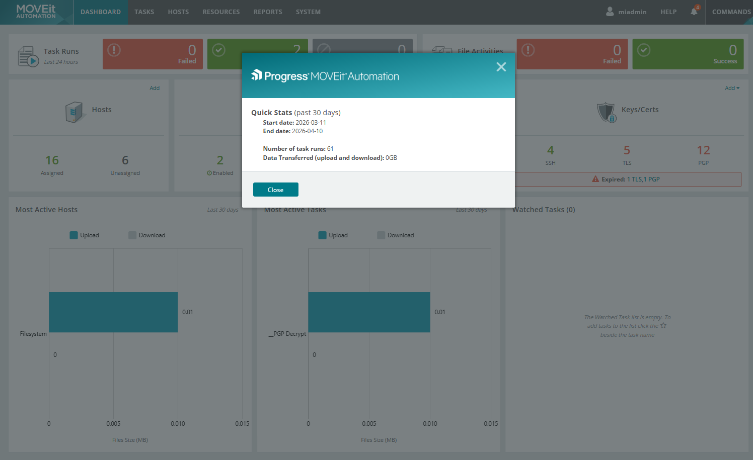Image resolution: width=753 pixels, height=460 pixels.
Task: Click the _PGP Decrypt bar in tasks chart
Action: coord(369,312)
